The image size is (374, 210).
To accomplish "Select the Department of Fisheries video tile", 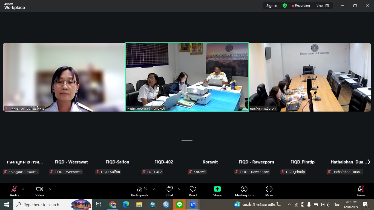I will (310, 77).
